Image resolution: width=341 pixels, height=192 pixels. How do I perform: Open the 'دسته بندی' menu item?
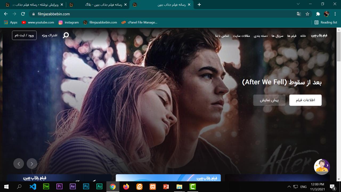[261, 36]
